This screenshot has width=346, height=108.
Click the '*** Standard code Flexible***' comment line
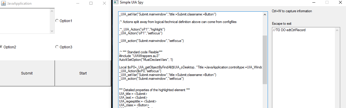point(141,52)
